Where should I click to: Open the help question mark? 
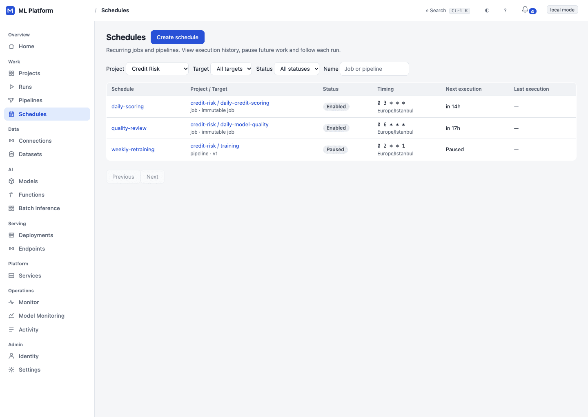pos(505,11)
